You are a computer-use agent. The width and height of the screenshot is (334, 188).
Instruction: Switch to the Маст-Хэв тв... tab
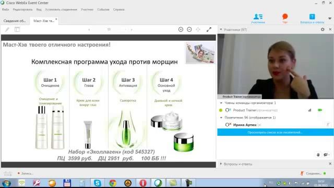tap(44, 21)
